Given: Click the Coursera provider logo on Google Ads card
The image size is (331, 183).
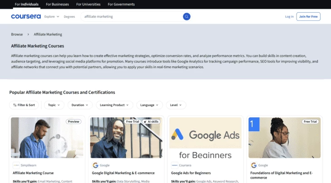Looking at the screenshot, I should pyautogui.click(x=175, y=165).
